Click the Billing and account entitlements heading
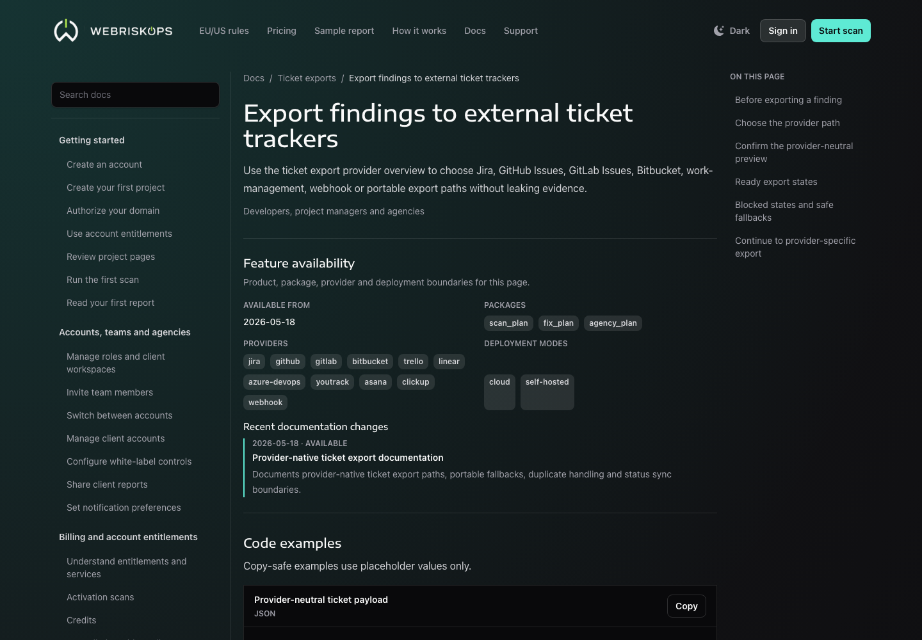This screenshot has width=922, height=640. coord(128,537)
